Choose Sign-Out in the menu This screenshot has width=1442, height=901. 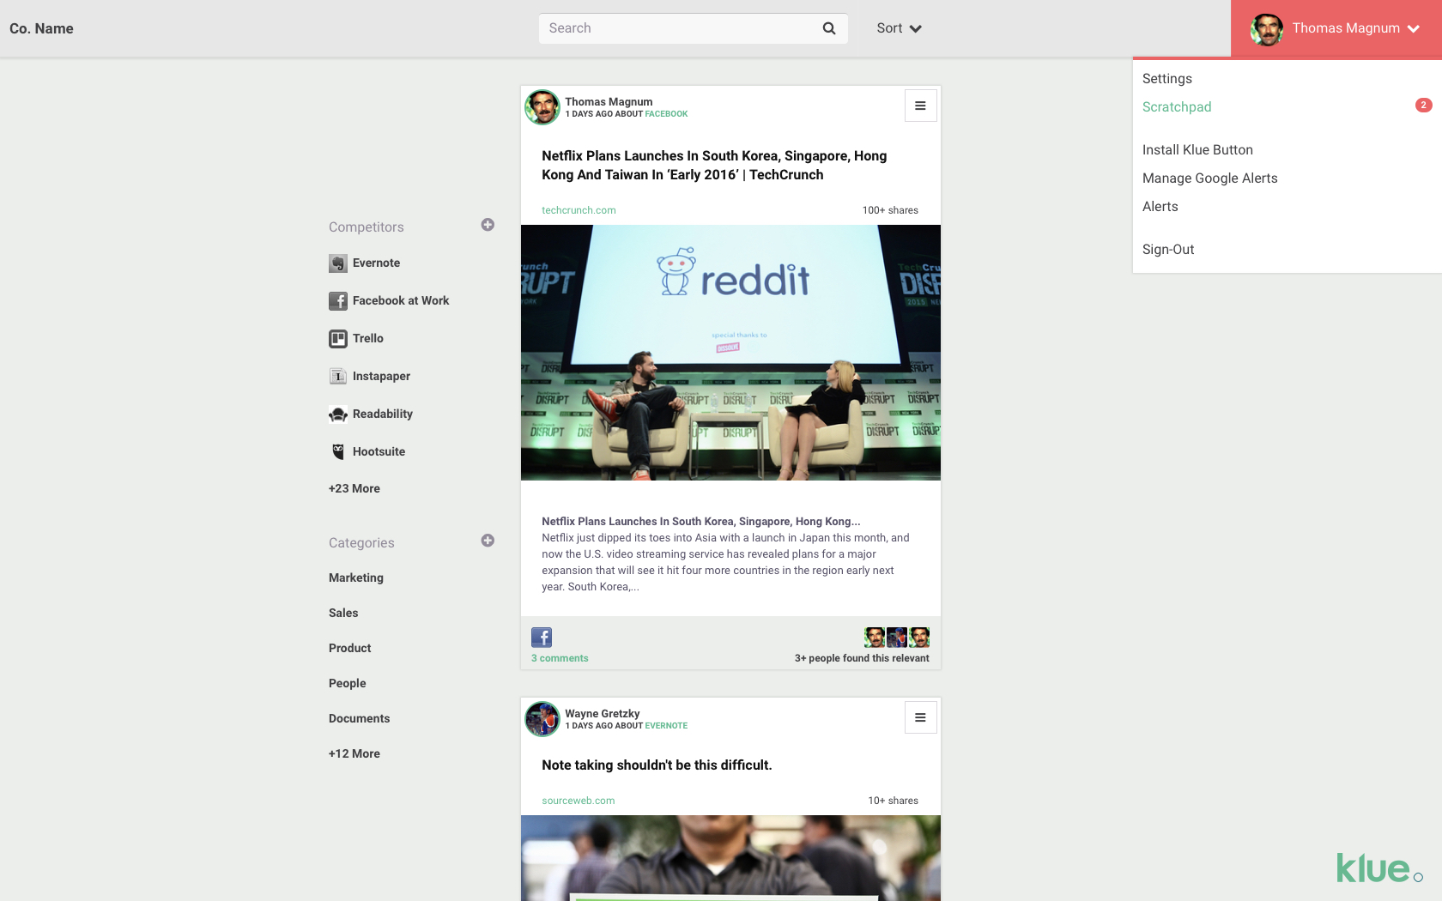click(x=1168, y=250)
